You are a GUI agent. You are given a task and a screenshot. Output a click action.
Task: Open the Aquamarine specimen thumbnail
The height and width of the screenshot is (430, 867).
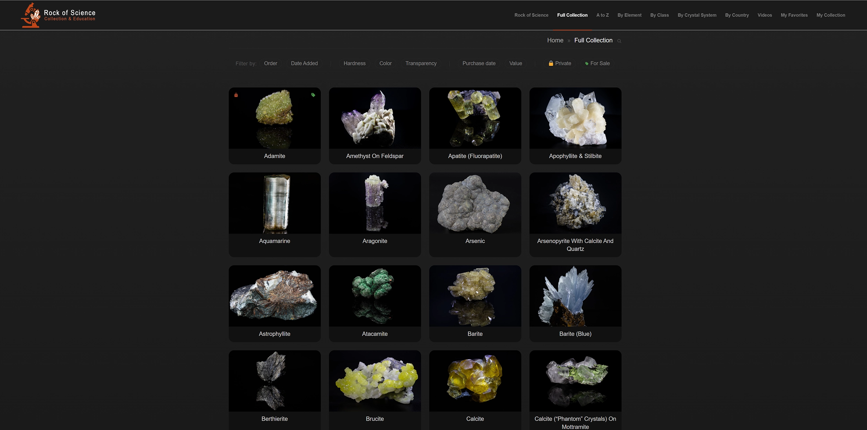point(275,203)
